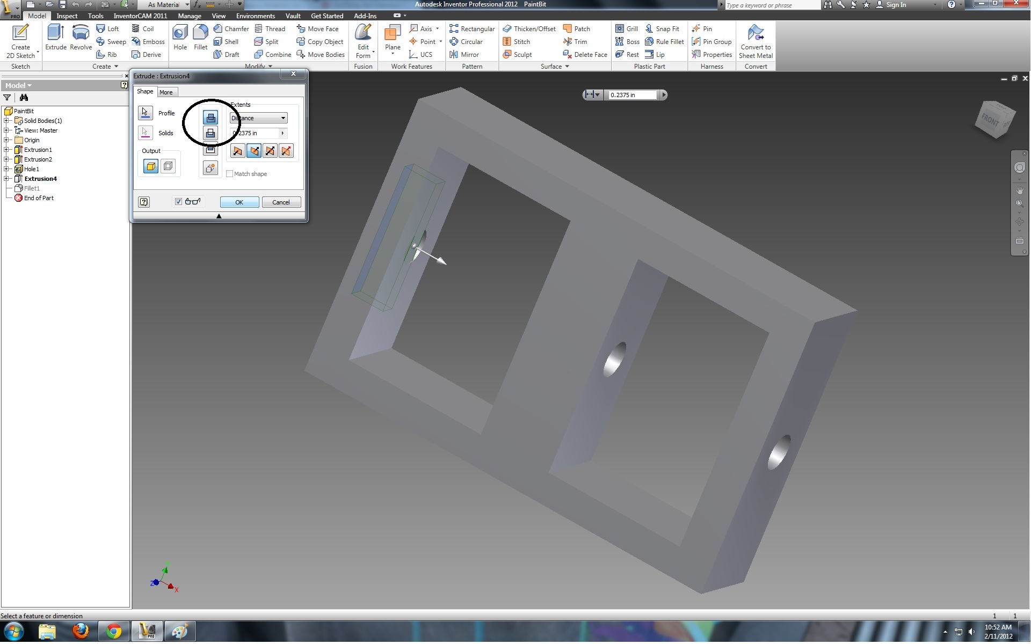Set symmetric extrude direction button
The image size is (1031, 644).
point(270,151)
